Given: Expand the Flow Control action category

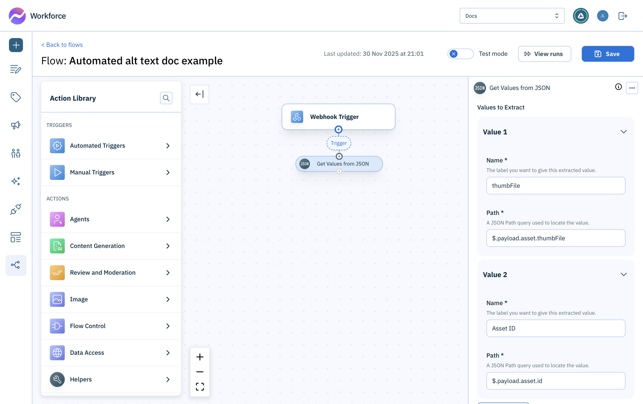Looking at the screenshot, I should tap(111, 326).
